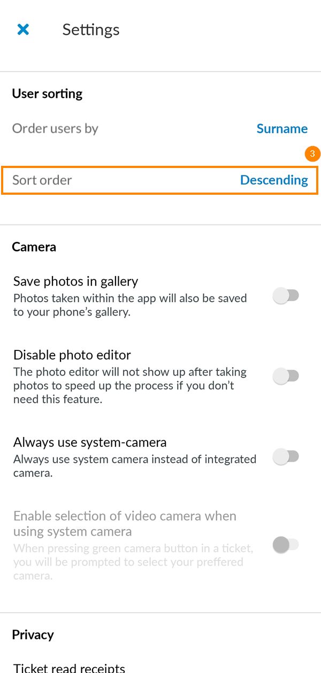Viewport: 321px width, 673px height.
Task: Tap the Save photos in gallery title
Action: [76, 281]
